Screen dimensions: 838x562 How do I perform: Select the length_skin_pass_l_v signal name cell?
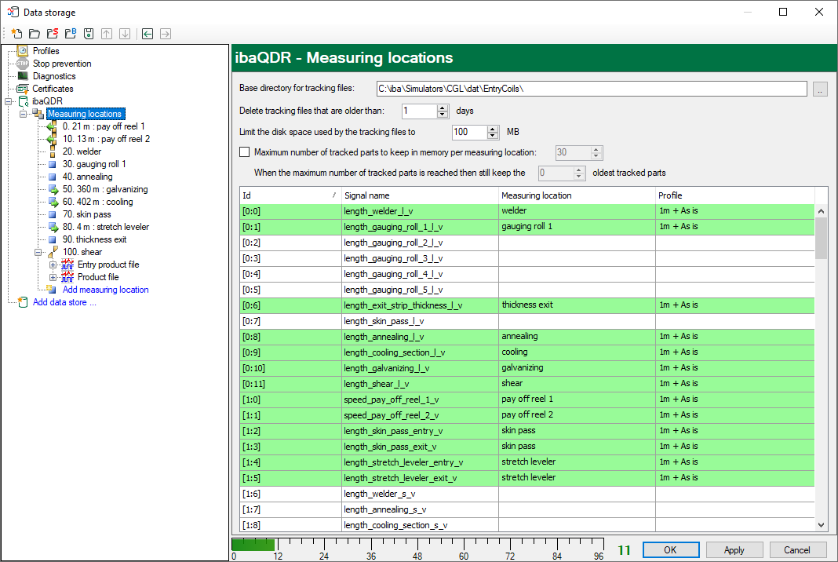[420, 321]
